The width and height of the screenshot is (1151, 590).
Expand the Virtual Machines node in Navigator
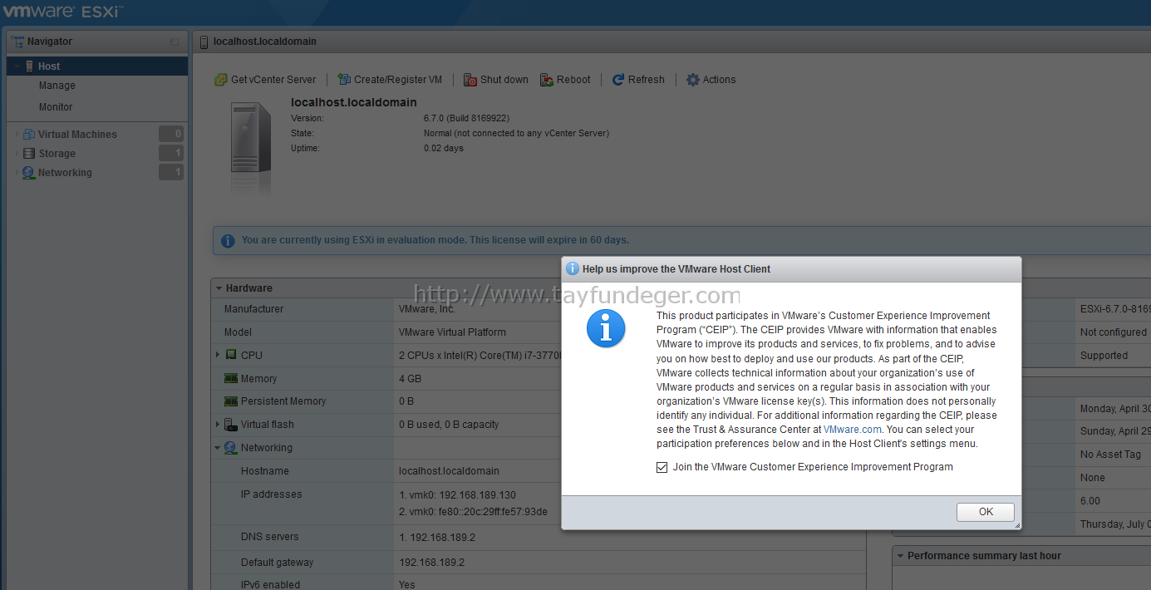[x=17, y=135]
